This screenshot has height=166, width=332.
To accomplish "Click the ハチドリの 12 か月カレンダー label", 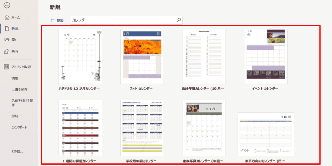I will point(79,89).
